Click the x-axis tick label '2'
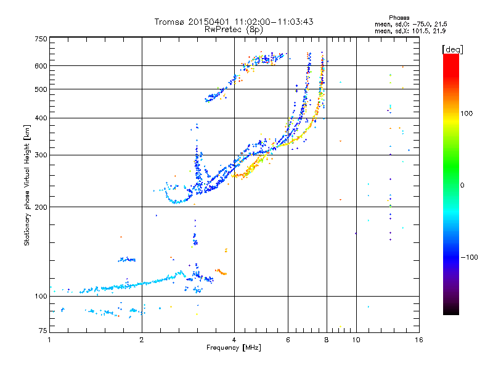 click(x=142, y=340)
